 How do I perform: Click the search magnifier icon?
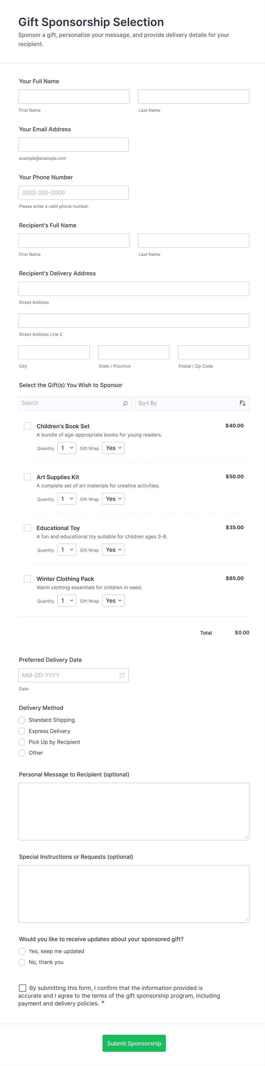[x=125, y=403]
